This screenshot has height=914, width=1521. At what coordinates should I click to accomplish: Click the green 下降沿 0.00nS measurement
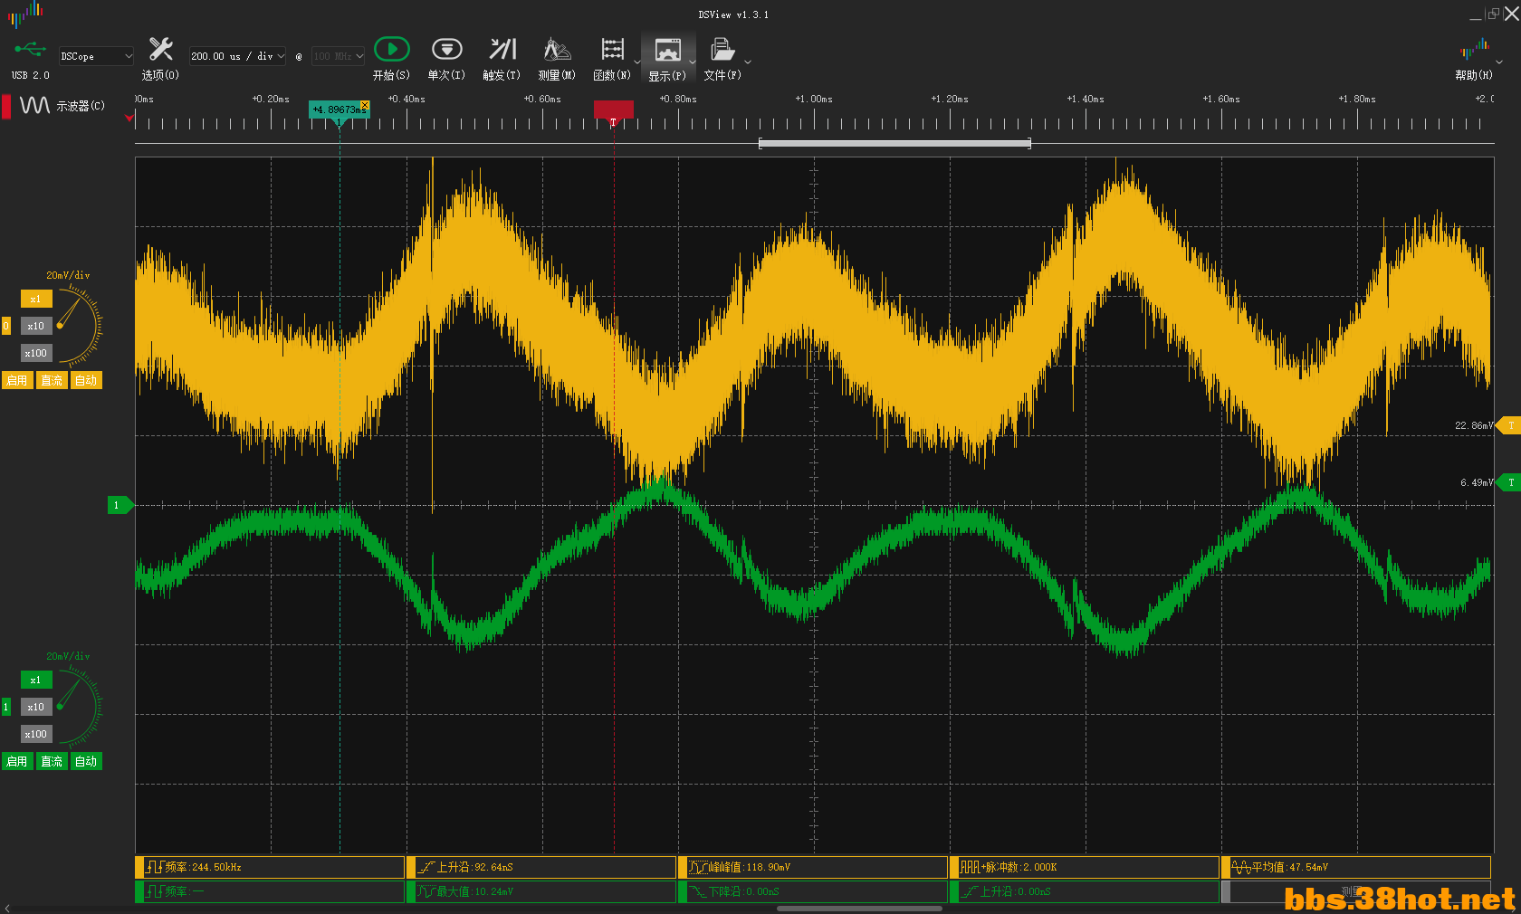[x=813, y=891]
